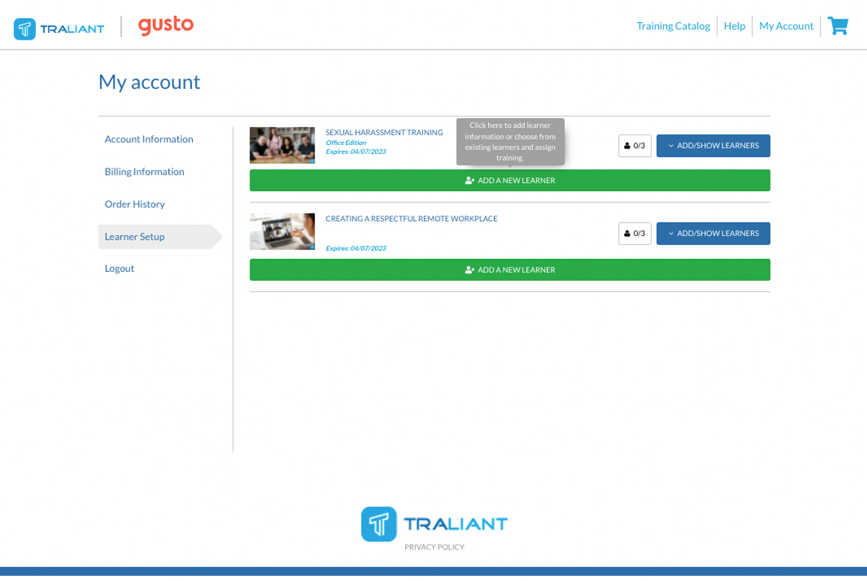Open the Privacy Policy footer link

434,547
